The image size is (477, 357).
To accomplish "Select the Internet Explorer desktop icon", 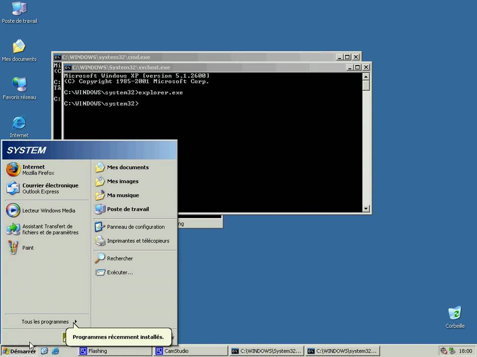I will click(x=19, y=127).
